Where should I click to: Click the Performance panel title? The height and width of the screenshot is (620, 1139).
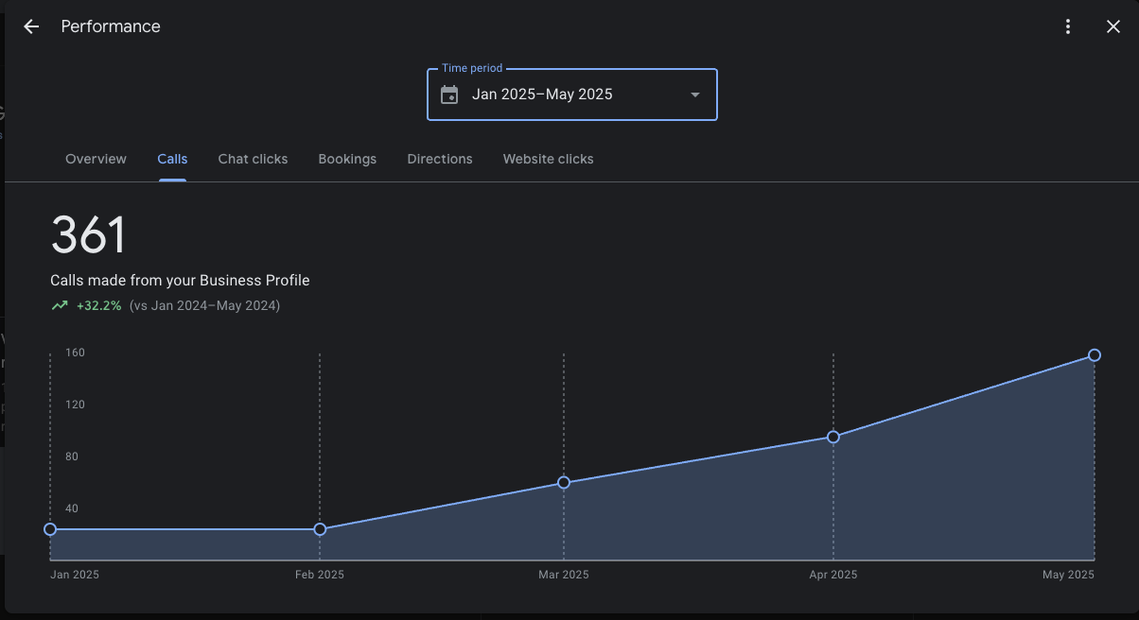click(x=111, y=26)
